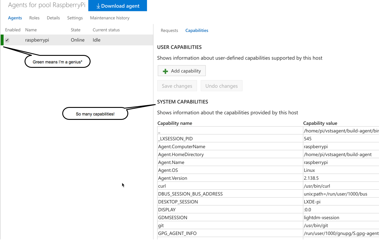
Task: Open the Maintenance history tab
Action: point(110,18)
